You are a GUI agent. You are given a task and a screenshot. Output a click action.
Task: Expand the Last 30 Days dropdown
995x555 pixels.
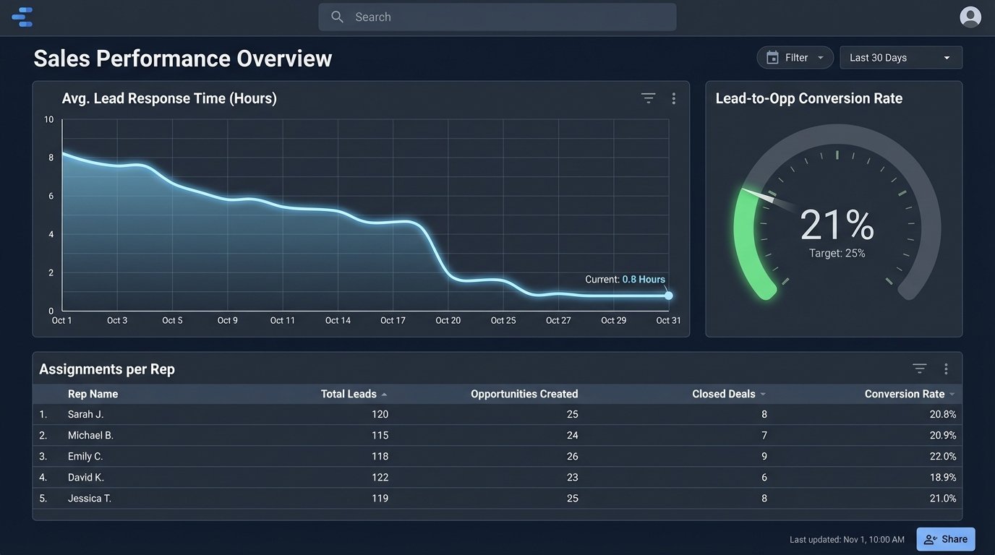point(900,57)
